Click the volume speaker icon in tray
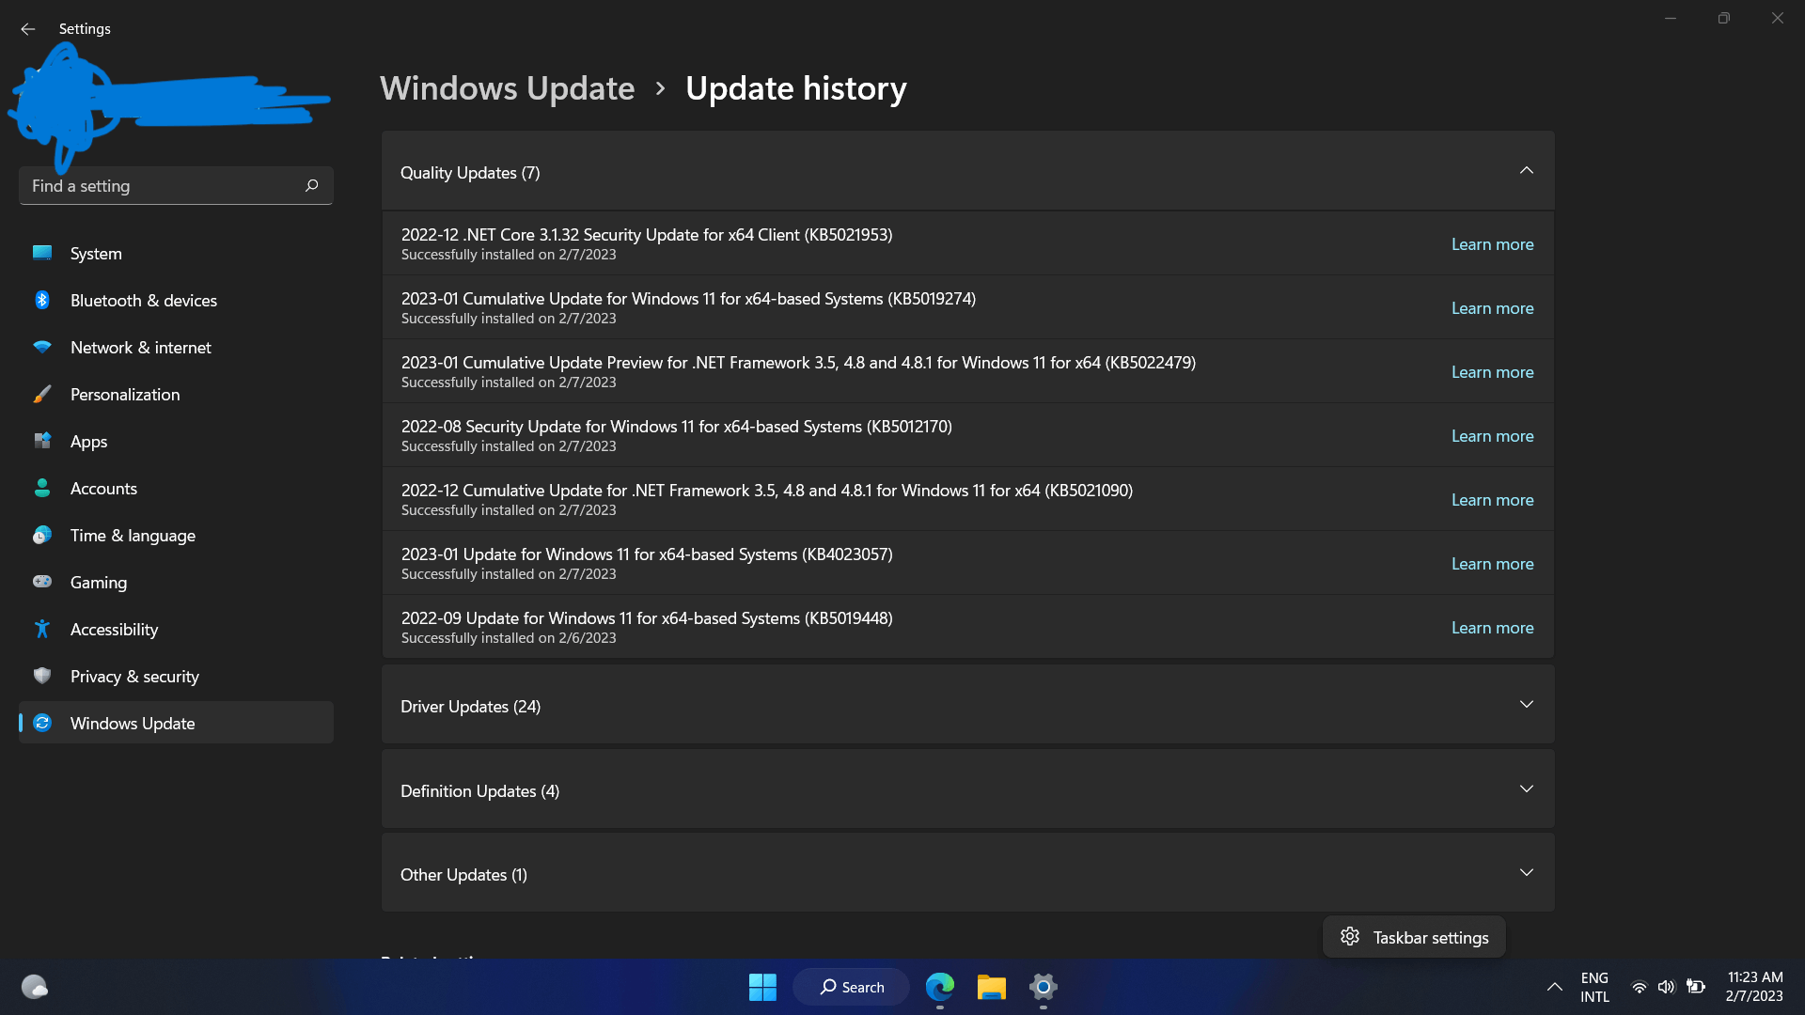This screenshot has width=1805, height=1015. pos(1667,987)
